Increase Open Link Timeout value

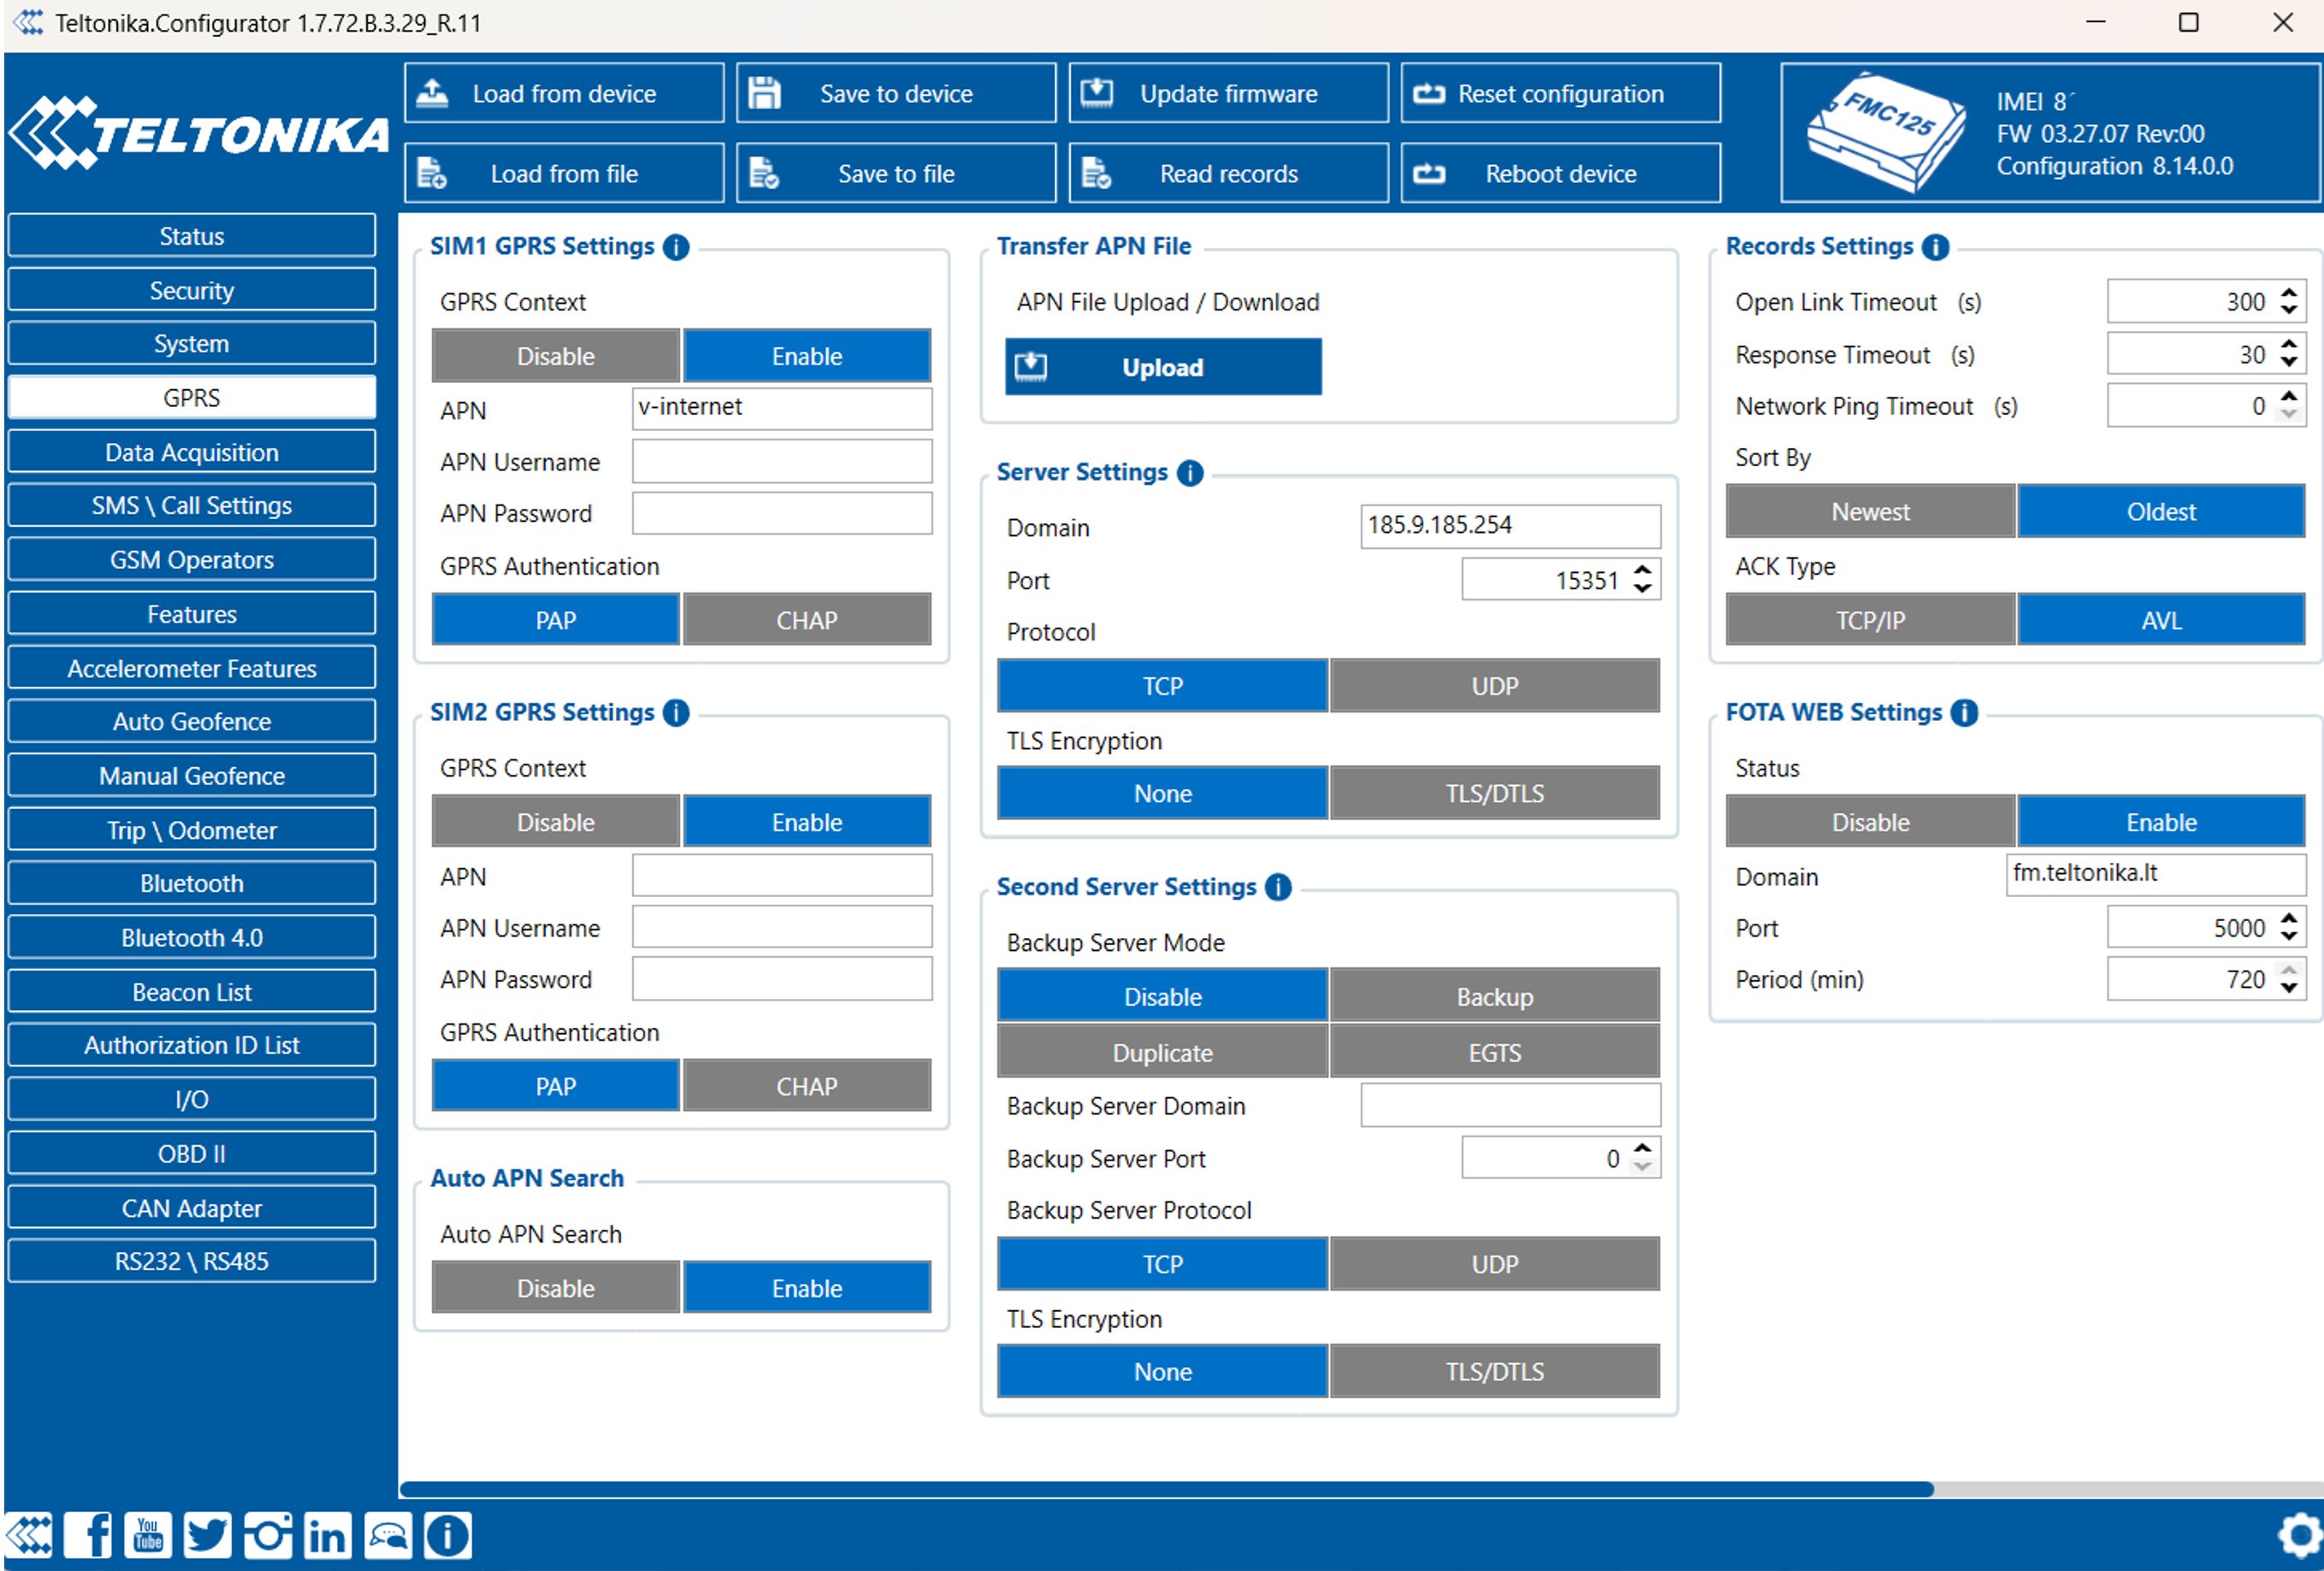click(2289, 293)
